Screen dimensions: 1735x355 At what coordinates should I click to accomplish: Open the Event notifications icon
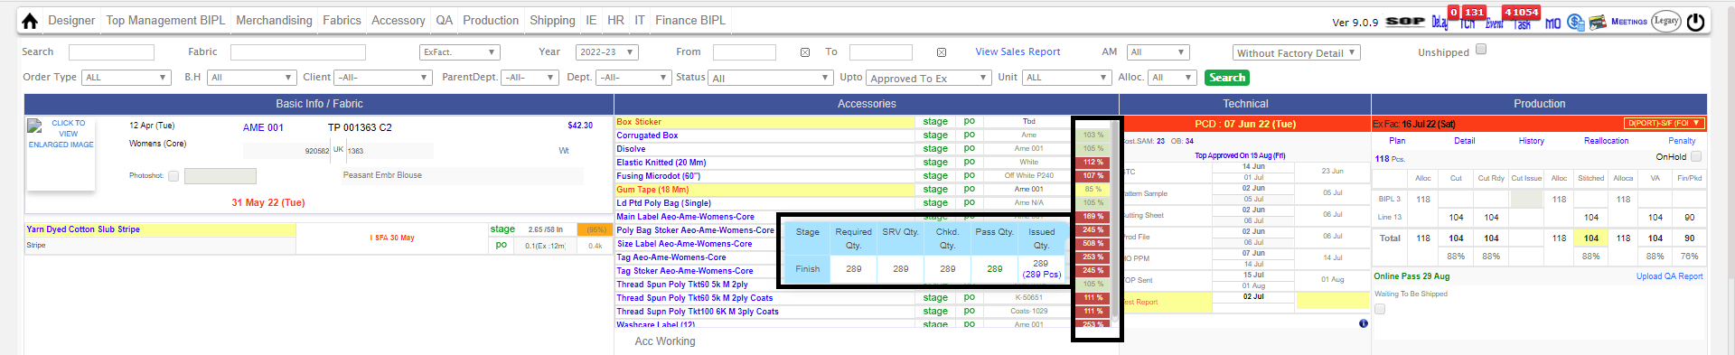[1495, 23]
